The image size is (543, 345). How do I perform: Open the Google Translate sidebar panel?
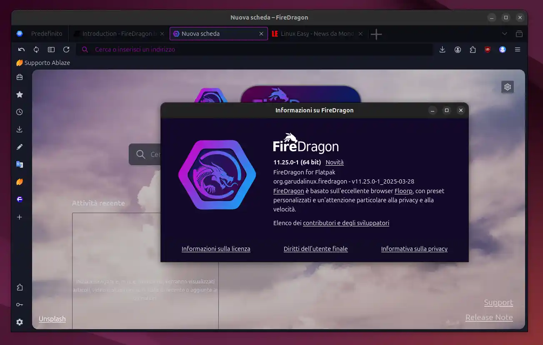pyautogui.click(x=19, y=164)
